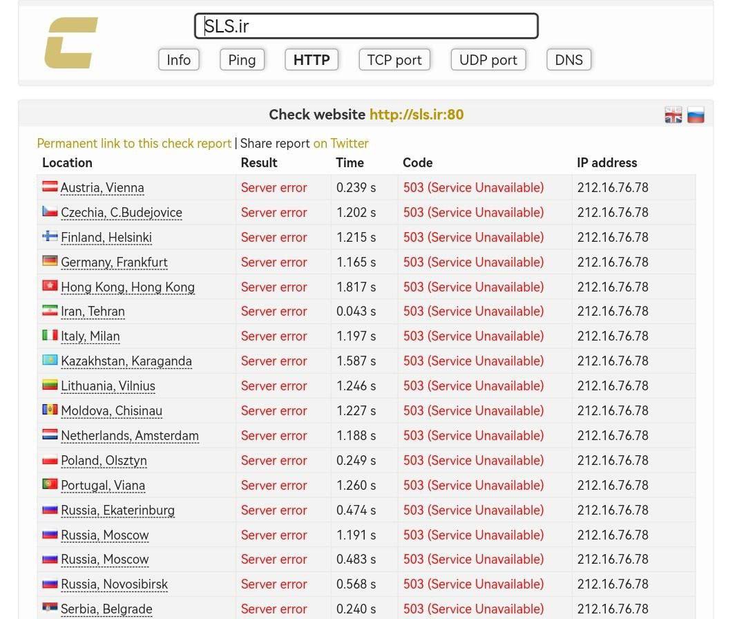Select the 0.568 s time for Novosibirsk

point(356,584)
